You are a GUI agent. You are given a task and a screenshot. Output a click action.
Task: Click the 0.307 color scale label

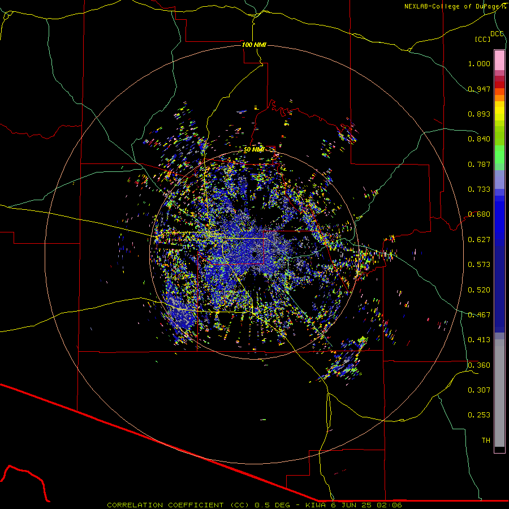tap(479, 390)
